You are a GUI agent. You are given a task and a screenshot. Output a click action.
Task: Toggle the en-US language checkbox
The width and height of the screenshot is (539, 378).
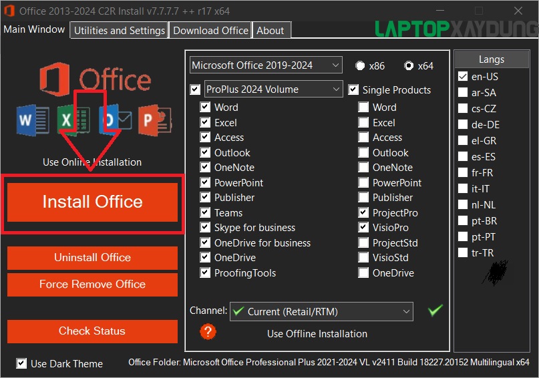pos(463,76)
